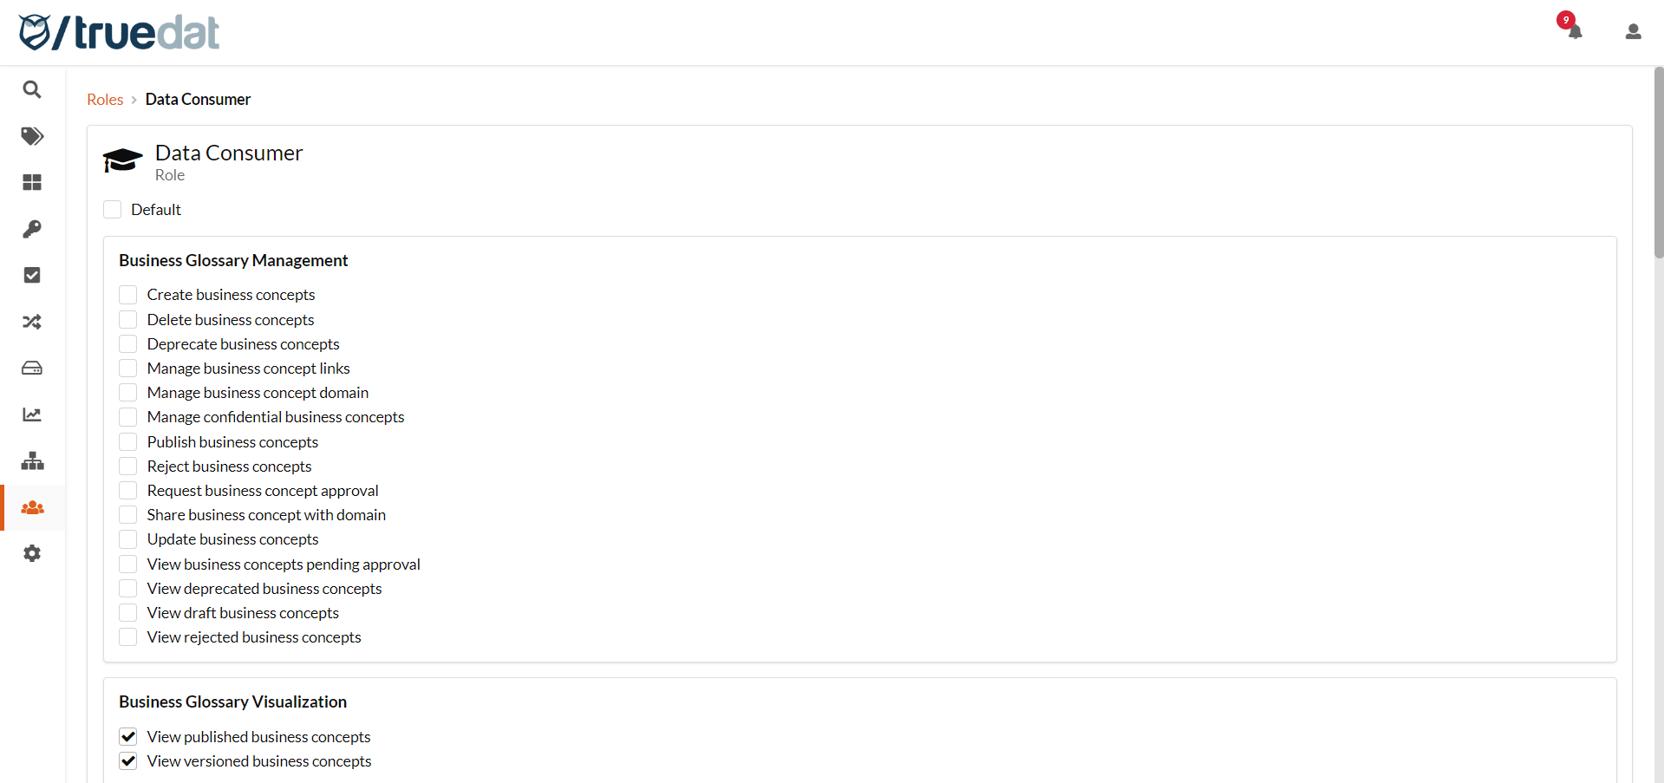Open the user profile menu icon
The width and height of the screenshot is (1664, 783).
[1633, 32]
